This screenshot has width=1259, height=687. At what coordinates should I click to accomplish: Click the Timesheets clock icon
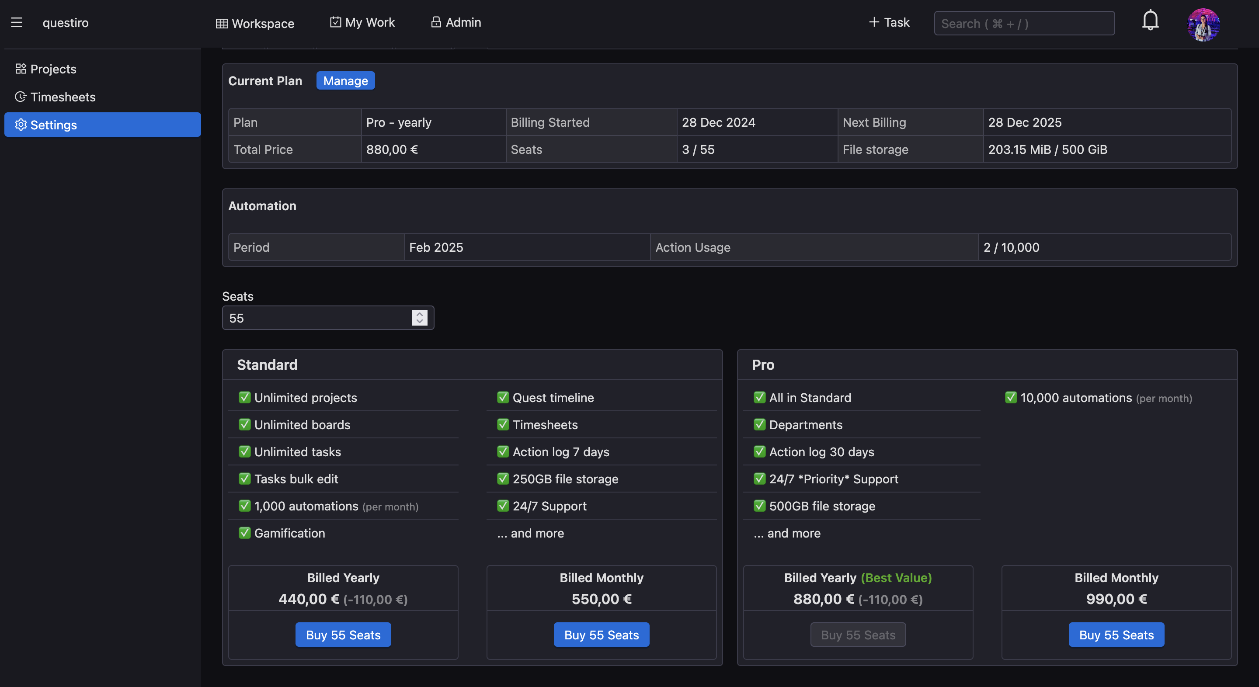tap(21, 97)
